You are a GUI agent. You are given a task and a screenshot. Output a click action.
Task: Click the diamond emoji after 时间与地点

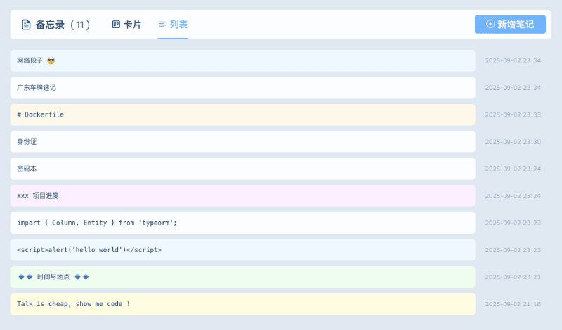click(81, 277)
